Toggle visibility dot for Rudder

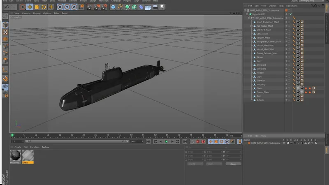click(x=286, y=72)
